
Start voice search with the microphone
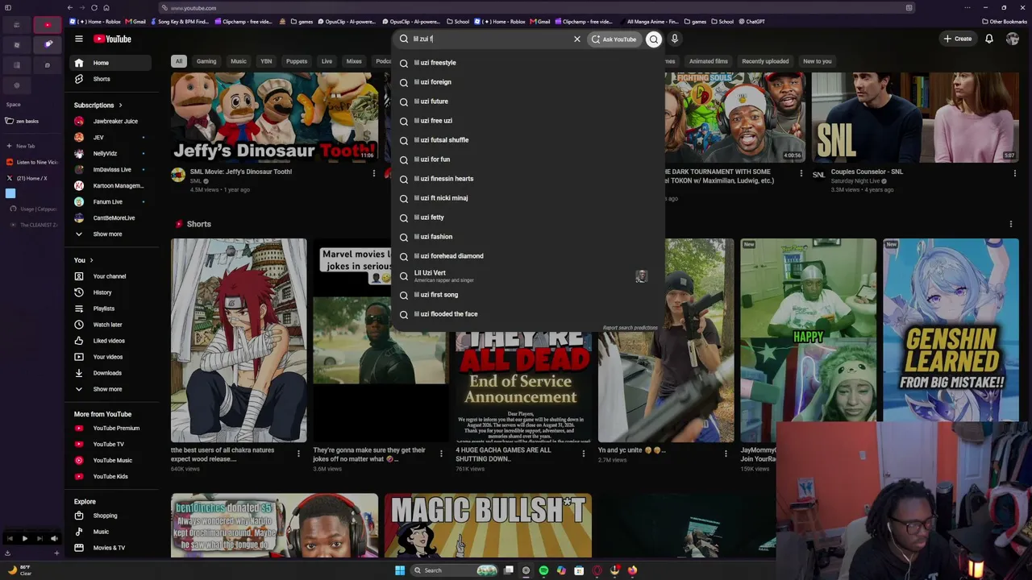click(675, 39)
